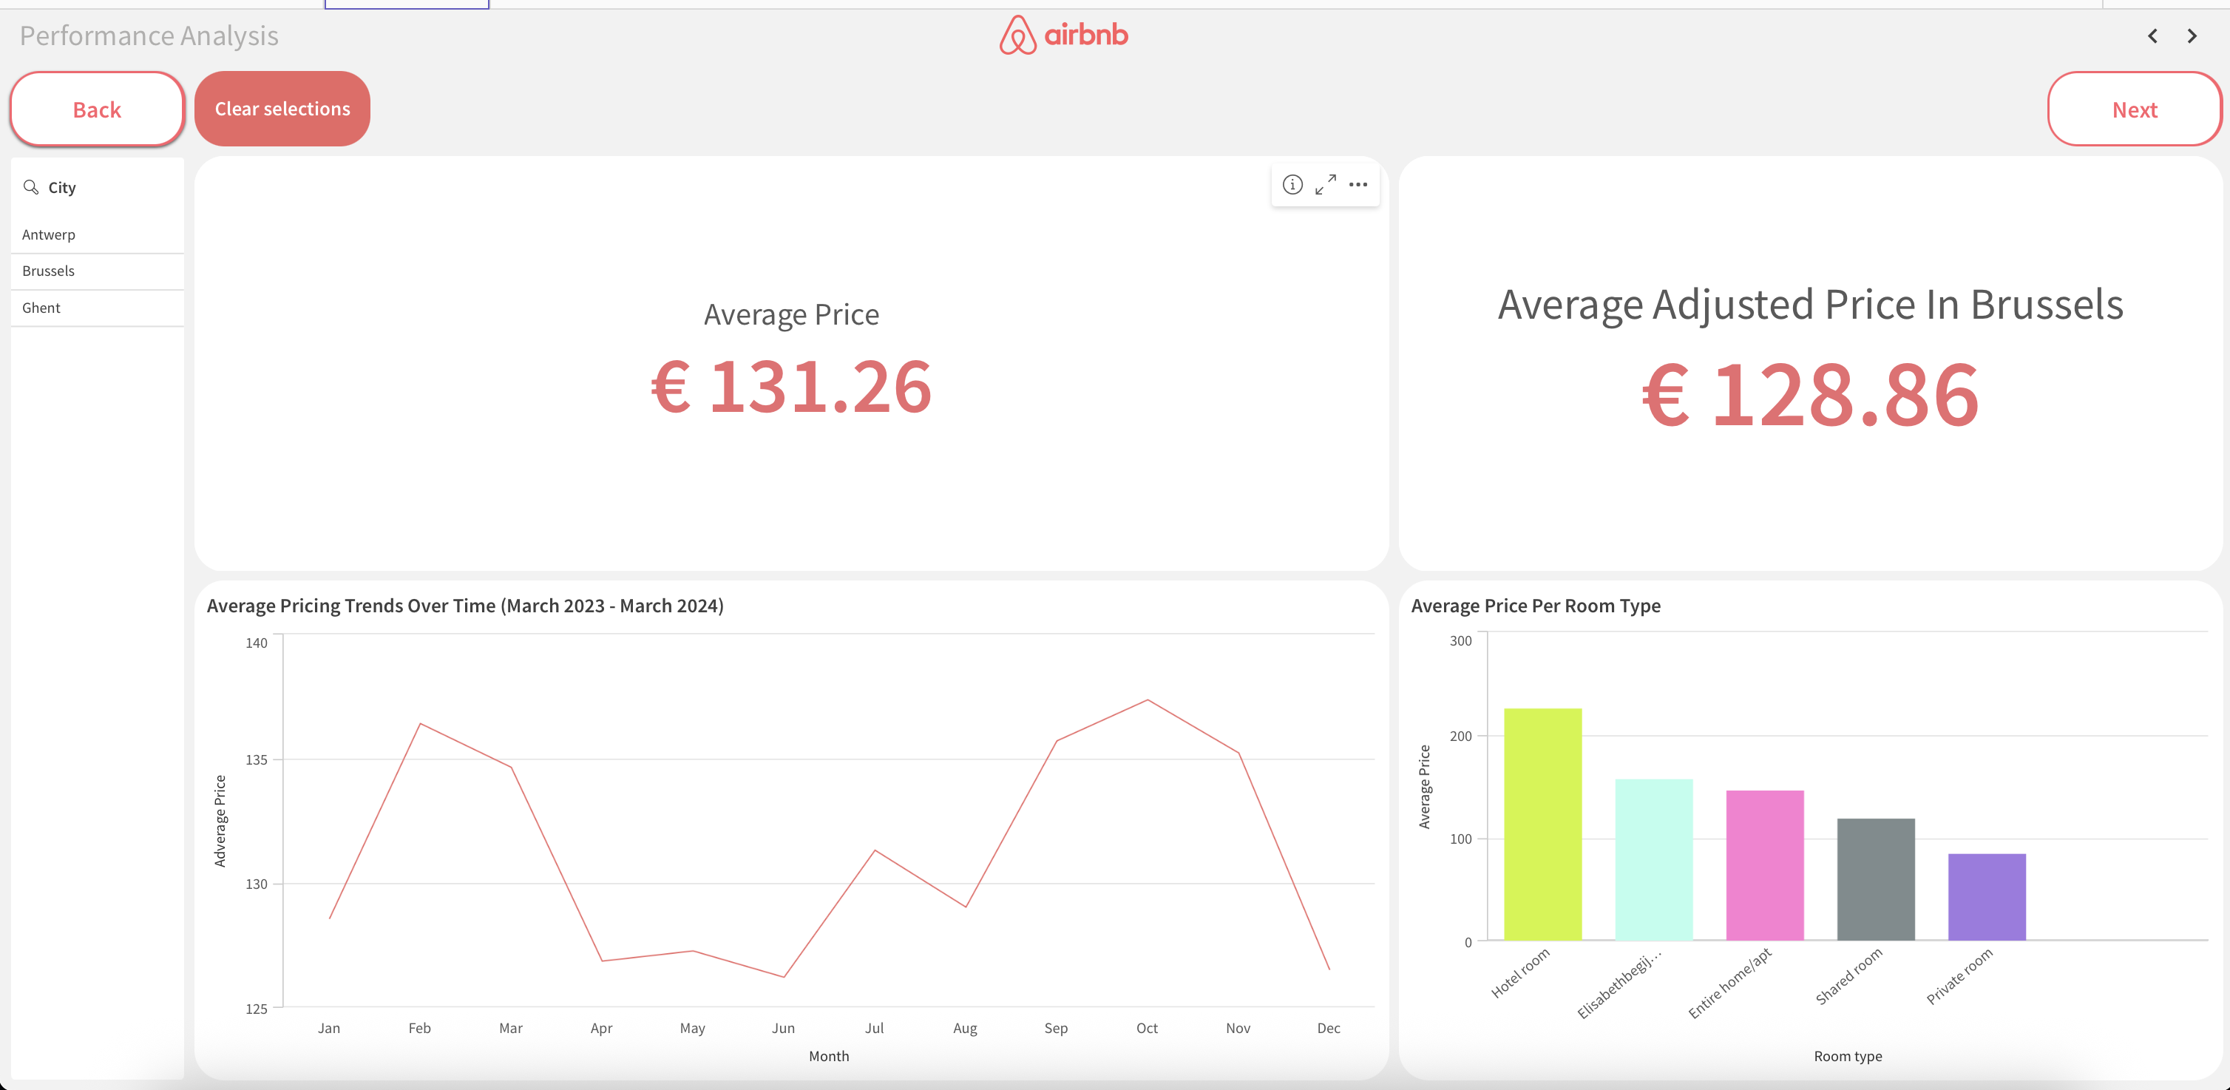Select Ghent in the City filter

click(41, 308)
